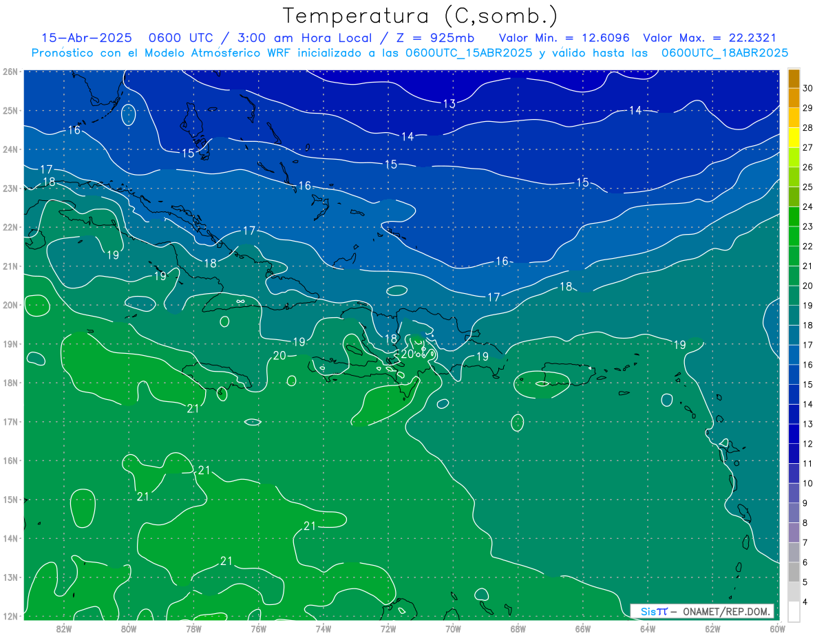Image resolution: width=826 pixels, height=638 pixels.
Task: Click the '26N' latitude axis label
Action: pos(10,72)
